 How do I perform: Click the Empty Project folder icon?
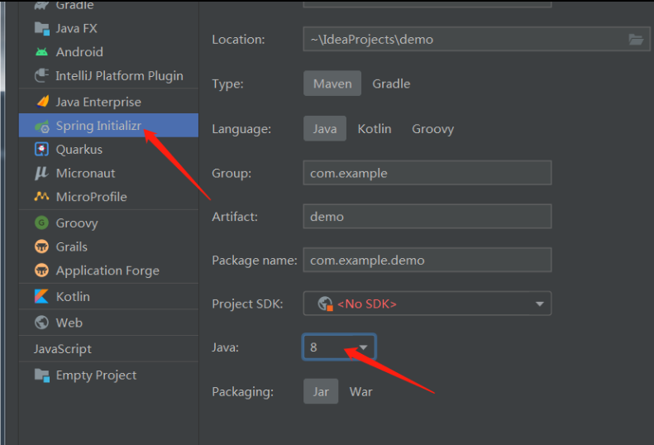[x=41, y=375]
